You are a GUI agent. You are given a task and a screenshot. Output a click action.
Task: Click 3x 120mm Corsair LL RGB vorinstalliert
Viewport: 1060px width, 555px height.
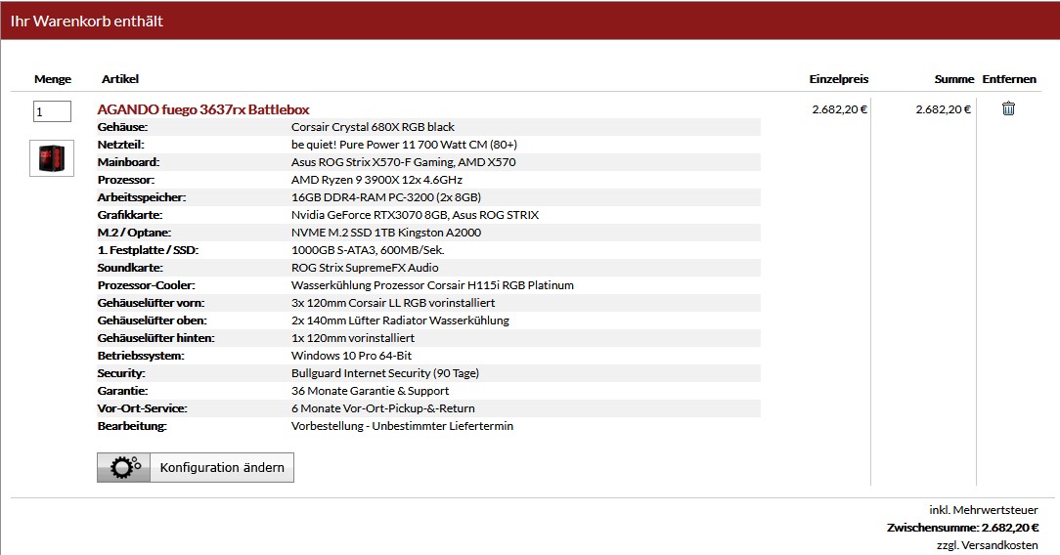(x=393, y=303)
